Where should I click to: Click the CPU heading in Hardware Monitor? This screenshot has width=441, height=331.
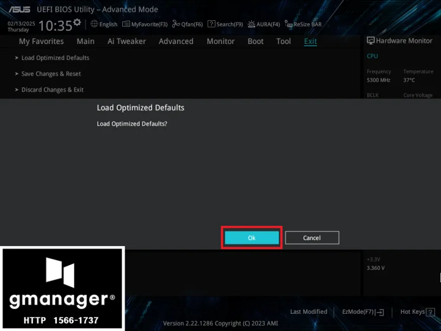point(372,56)
